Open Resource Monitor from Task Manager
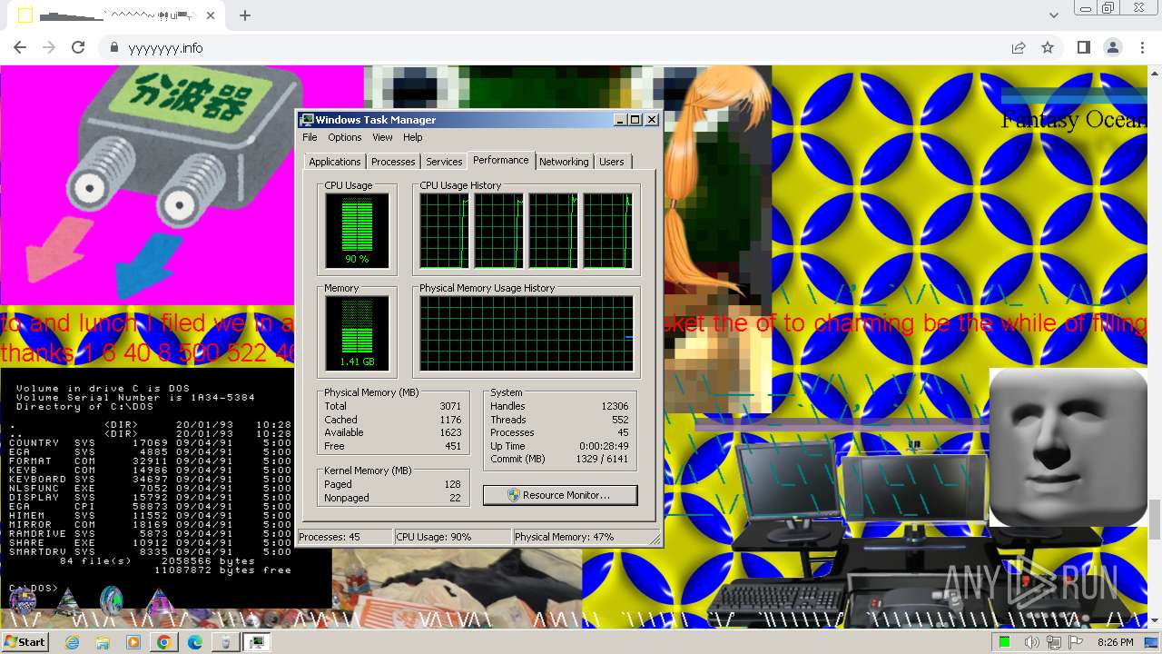 click(x=560, y=495)
